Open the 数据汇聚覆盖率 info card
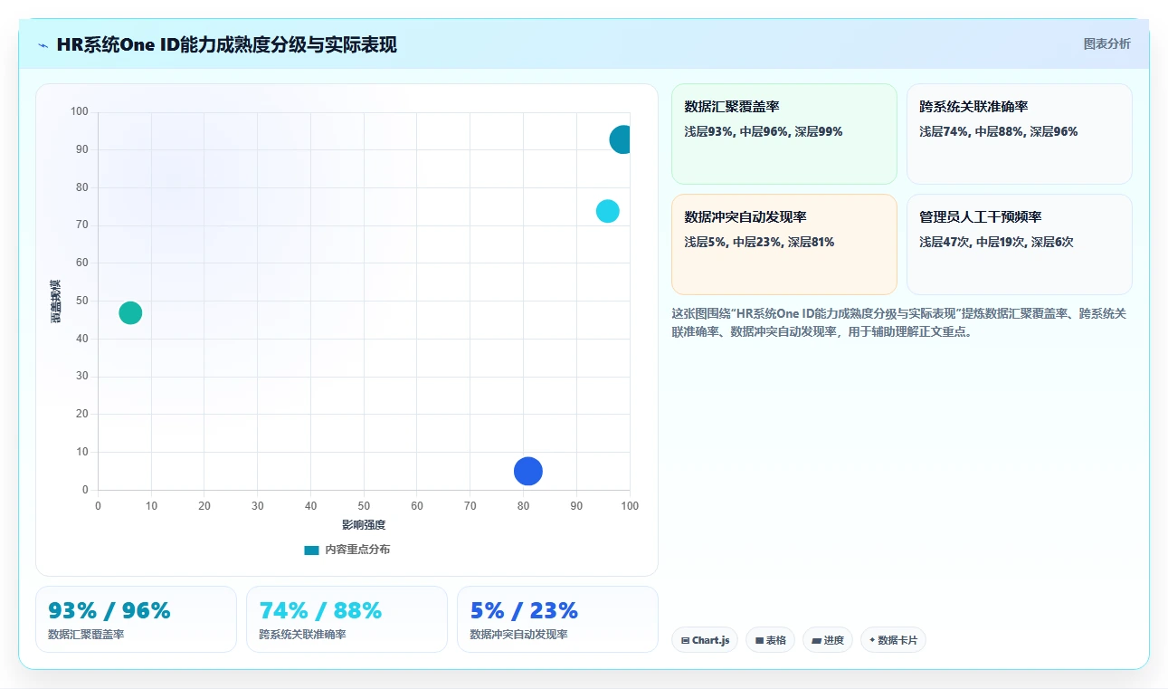1168x689 pixels. tap(784, 134)
